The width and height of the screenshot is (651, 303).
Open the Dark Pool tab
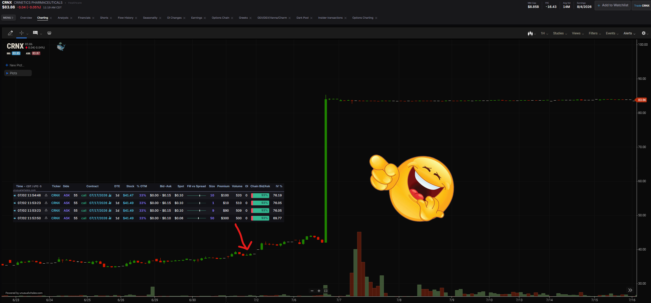[303, 18]
